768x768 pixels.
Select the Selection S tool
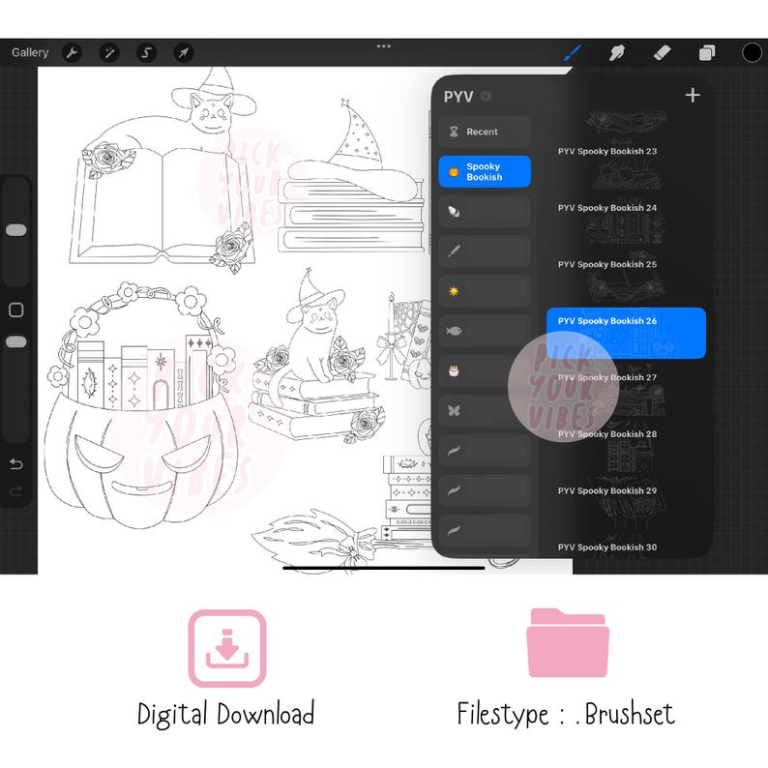[x=146, y=52]
